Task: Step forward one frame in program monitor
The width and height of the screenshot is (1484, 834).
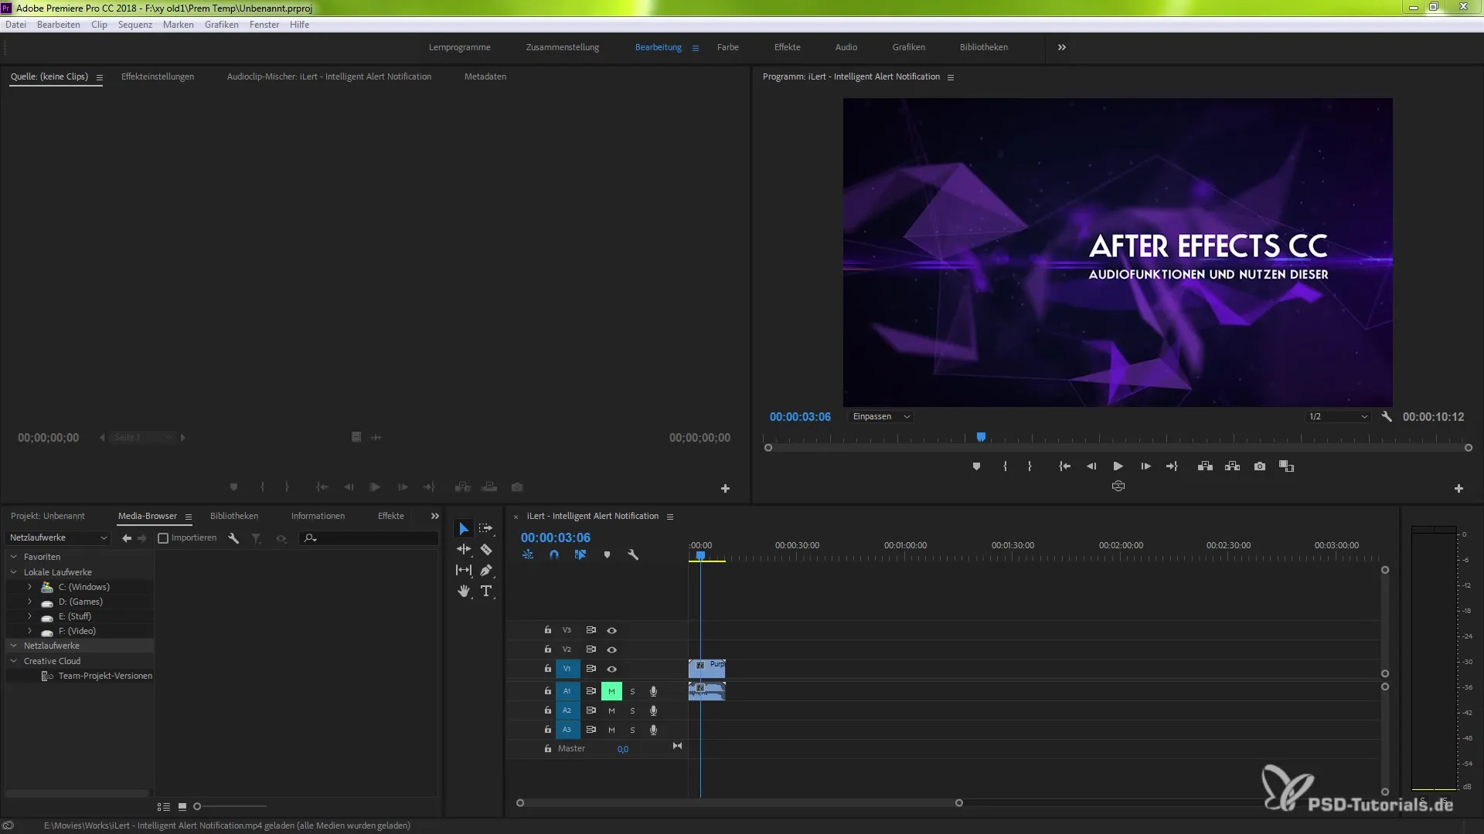Action: 1145,466
